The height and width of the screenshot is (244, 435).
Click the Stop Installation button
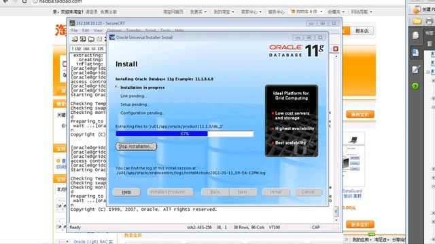(136, 146)
